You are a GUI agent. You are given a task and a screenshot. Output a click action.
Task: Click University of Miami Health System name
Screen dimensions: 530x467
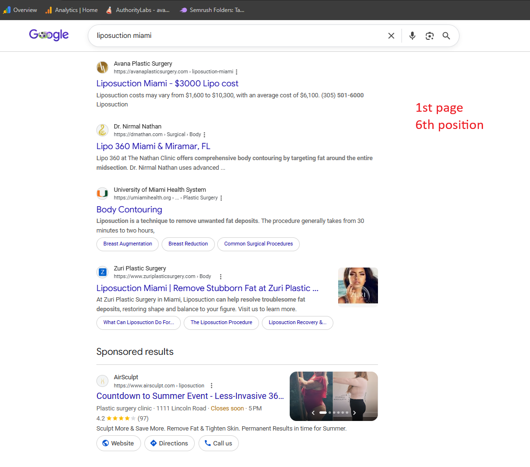pos(160,189)
